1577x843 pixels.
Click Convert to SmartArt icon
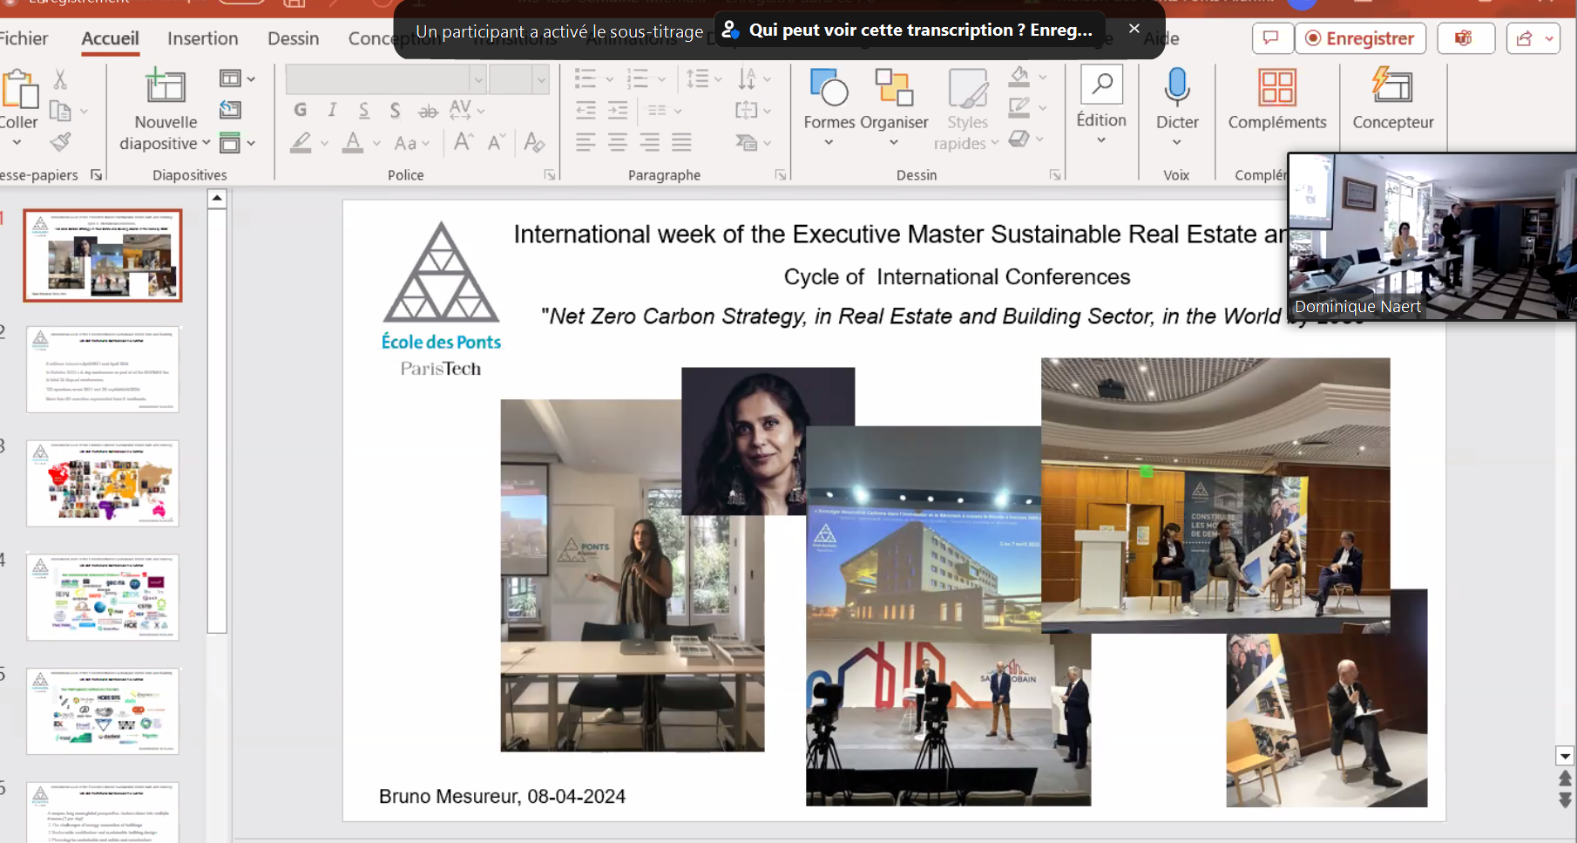[x=747, y=142]
